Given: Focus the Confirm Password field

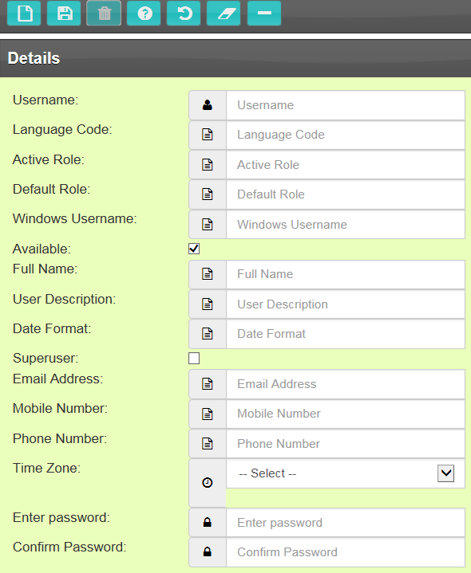Looking at the screenshot, I should 346,552.
